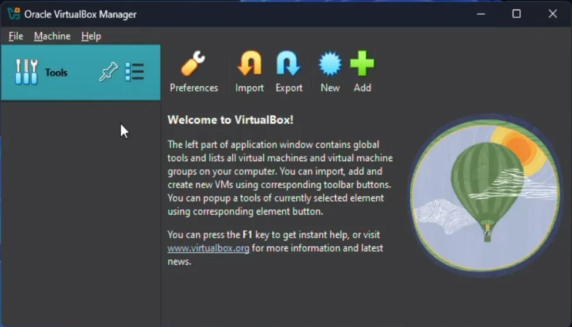Minimize the VirtualBox Manager window
The width and height of the screenshot is (572, 327).
(481, 14)
